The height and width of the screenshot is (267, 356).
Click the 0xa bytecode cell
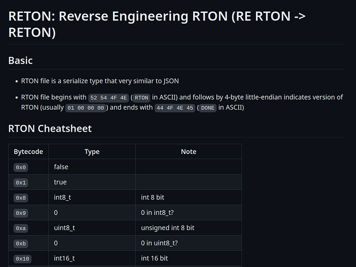(x=21, y=228)
